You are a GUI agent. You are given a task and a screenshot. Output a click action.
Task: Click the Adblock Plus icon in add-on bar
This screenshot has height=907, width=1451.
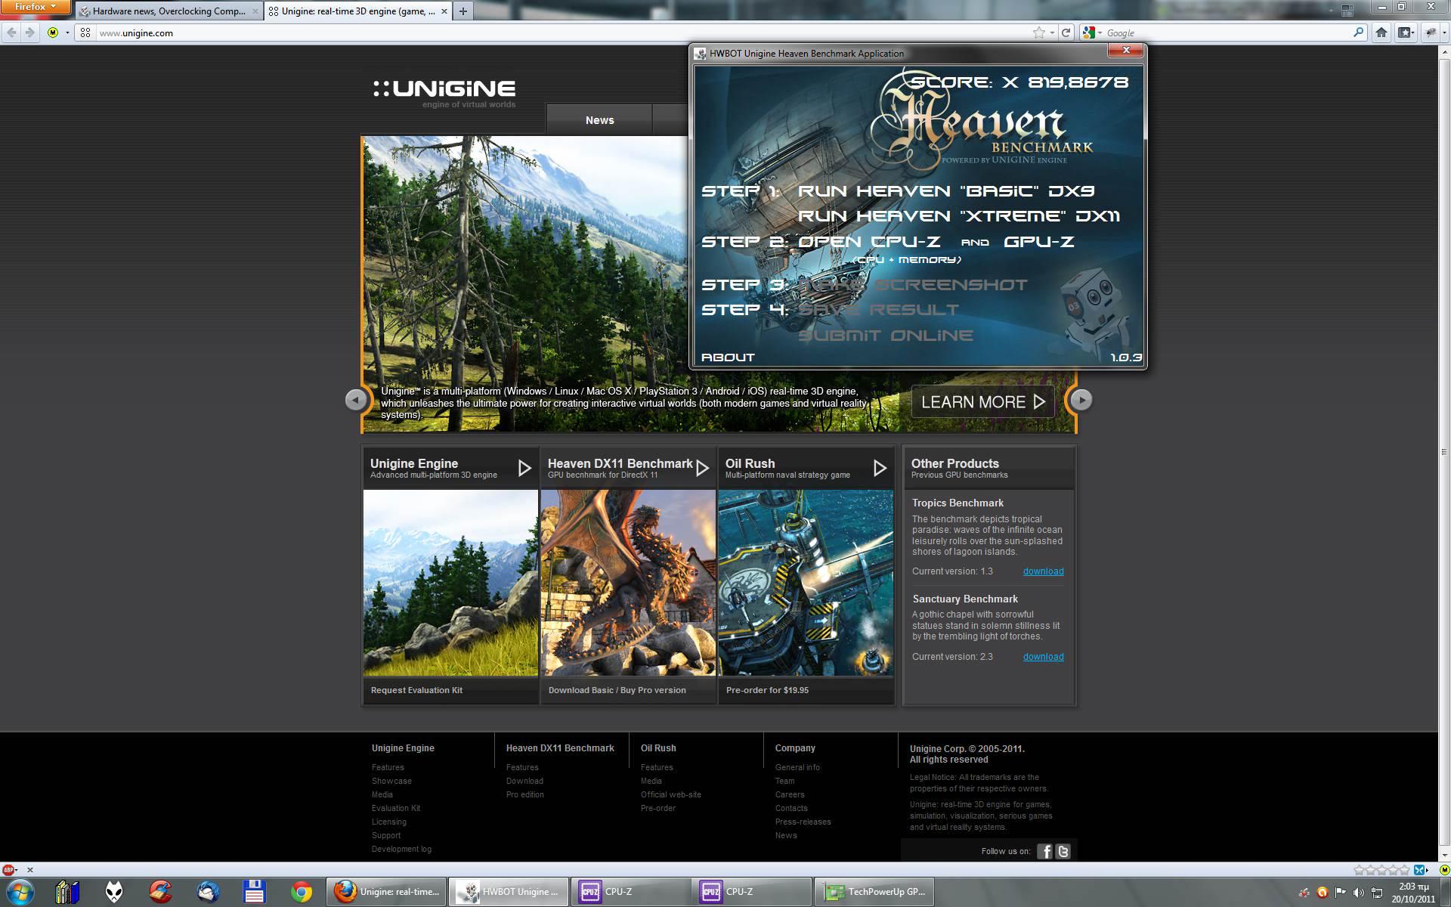tap(9, 869)
